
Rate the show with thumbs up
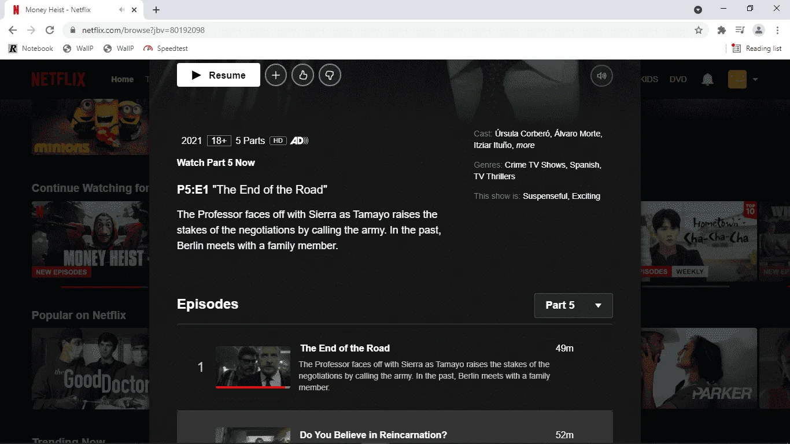click(302, 75)
